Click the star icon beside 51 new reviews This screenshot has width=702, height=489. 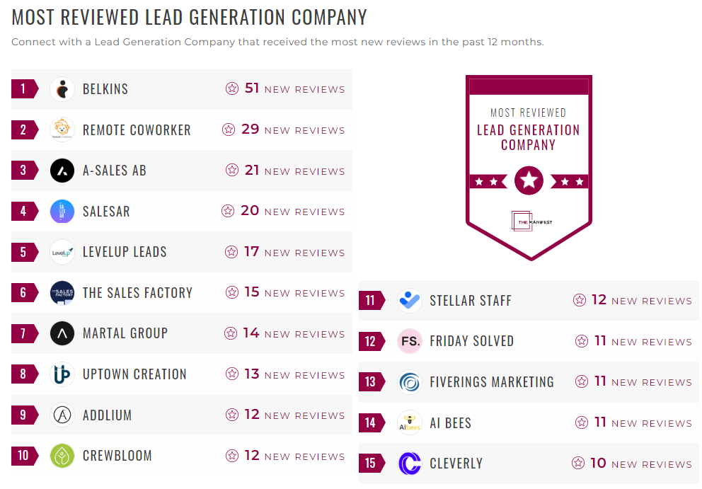pos(231,88)
